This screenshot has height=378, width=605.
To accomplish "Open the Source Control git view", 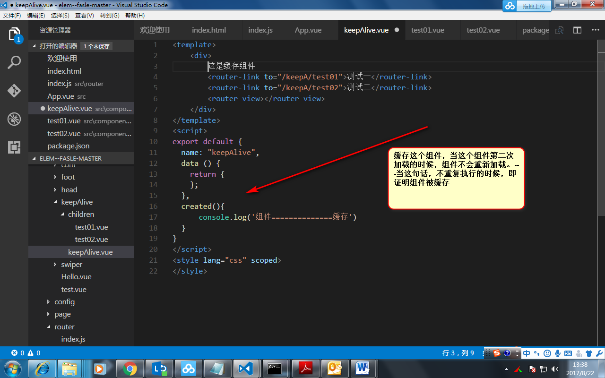I will click(x=14, y=90).
